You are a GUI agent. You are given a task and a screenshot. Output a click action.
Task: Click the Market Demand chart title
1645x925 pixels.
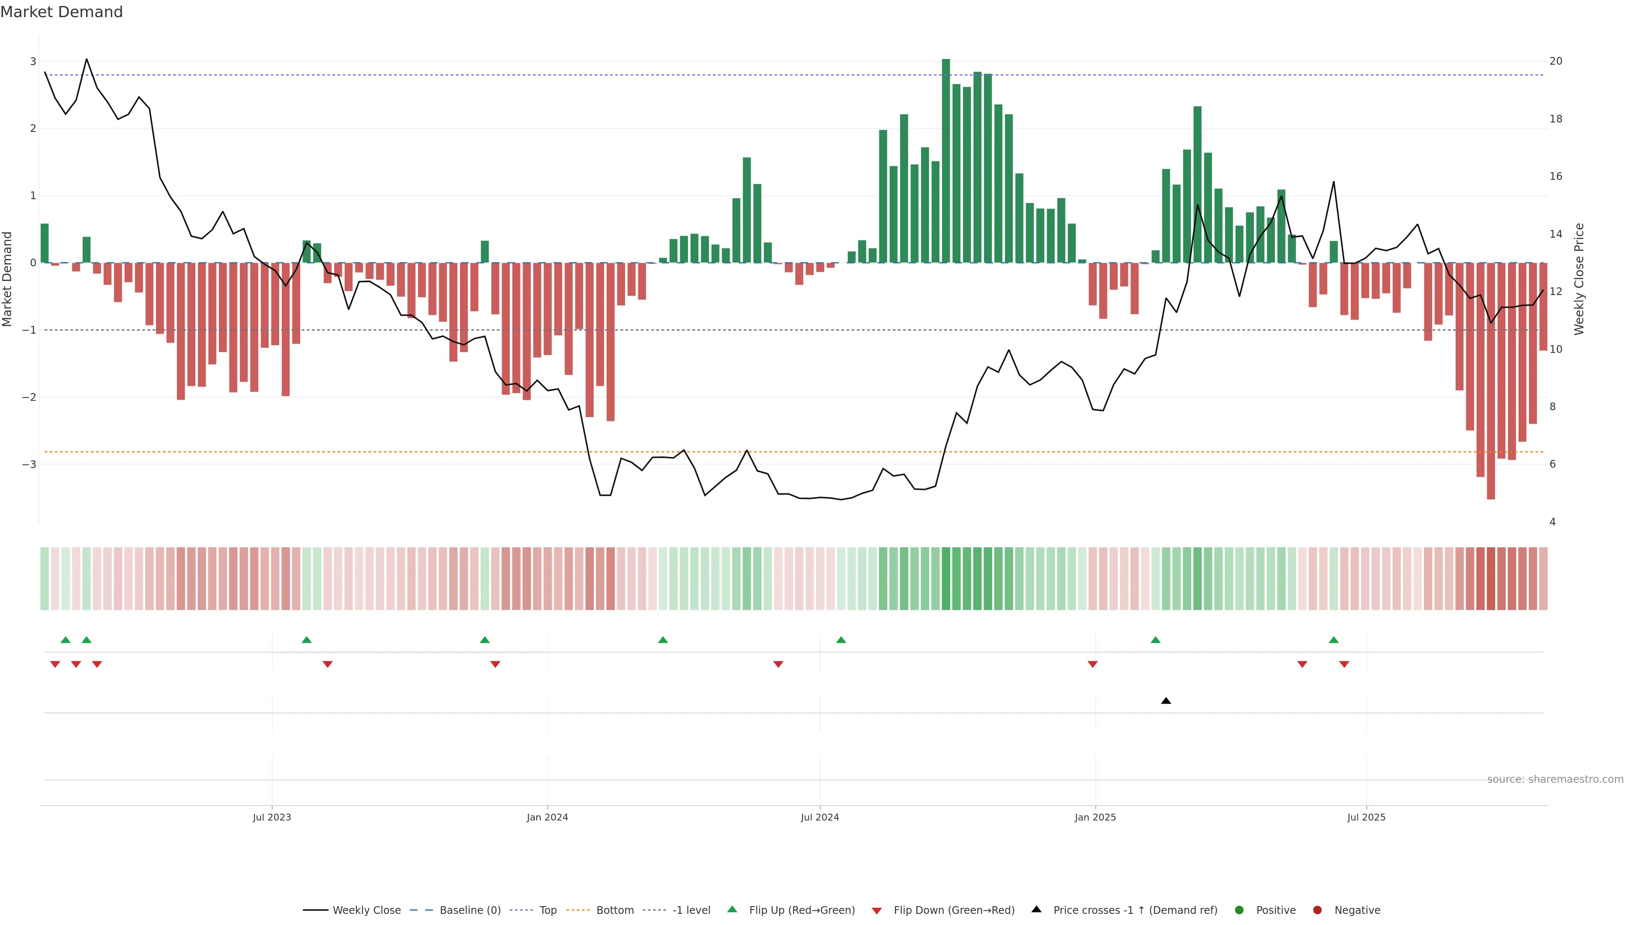[61, 12]
